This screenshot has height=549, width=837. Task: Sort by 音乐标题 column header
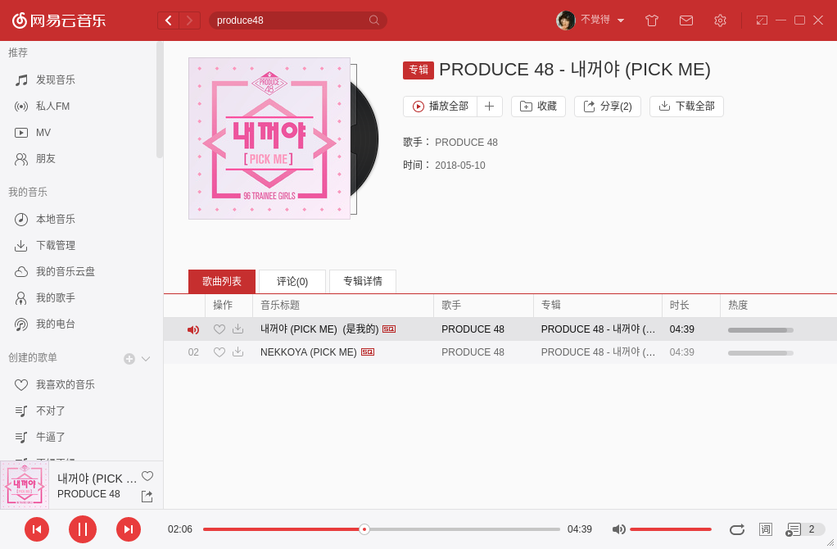click(x=342, y=305)
